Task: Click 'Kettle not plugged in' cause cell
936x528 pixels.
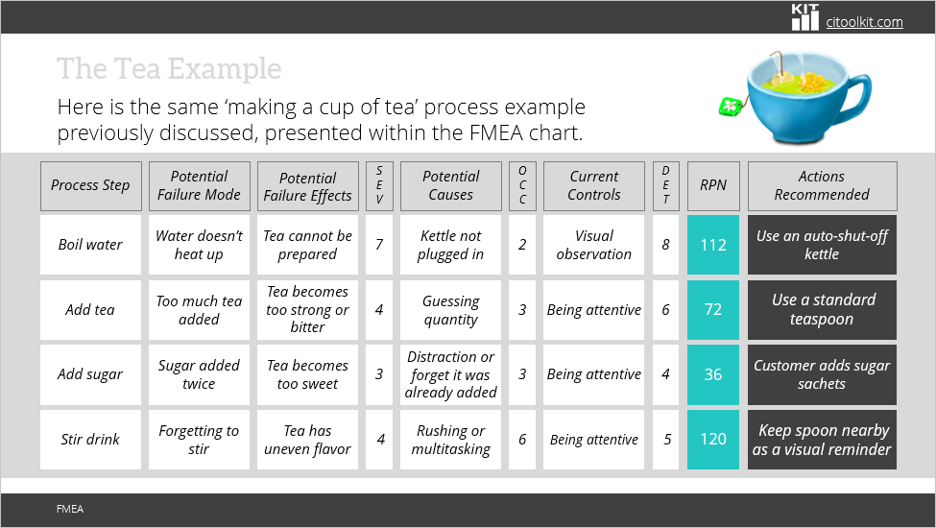Action: point(450,245)
